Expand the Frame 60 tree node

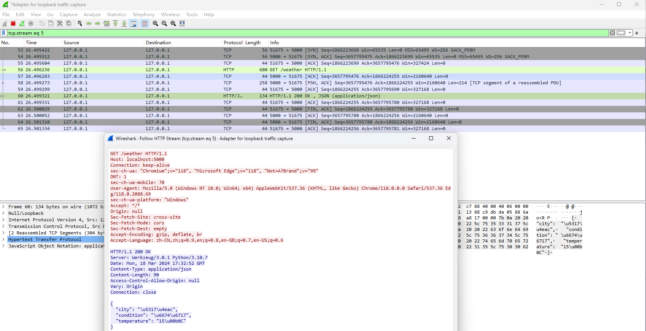click(3, 207)
